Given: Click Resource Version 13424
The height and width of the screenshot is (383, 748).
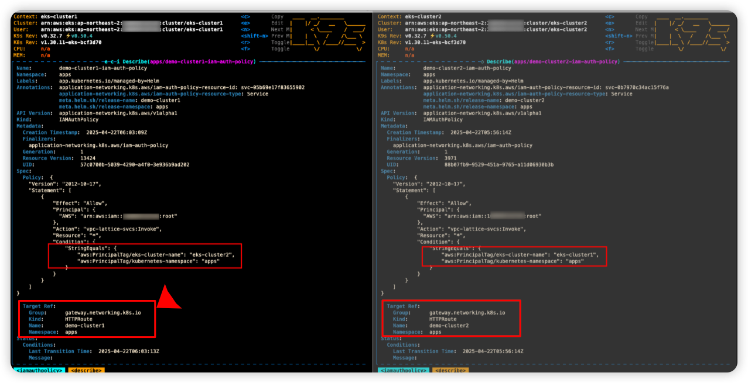Looking at the screenshot, I should point(88,158).
